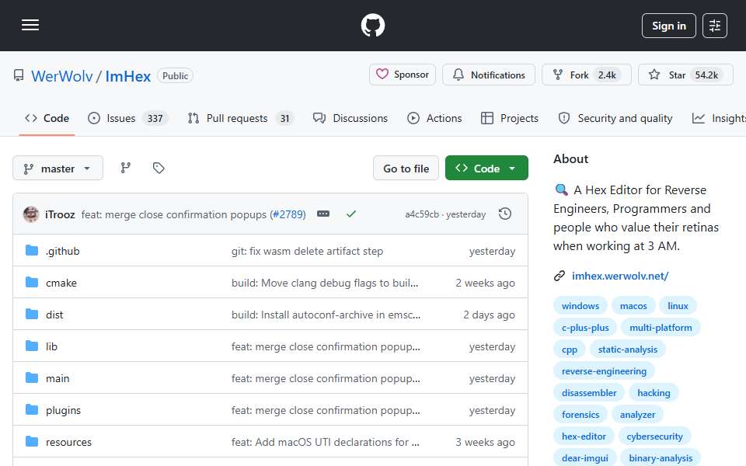Open commit 'build: Install autoconf-archive in emsc...'
746x466 pixels.
pyautogui.click(x=326, y=315)
